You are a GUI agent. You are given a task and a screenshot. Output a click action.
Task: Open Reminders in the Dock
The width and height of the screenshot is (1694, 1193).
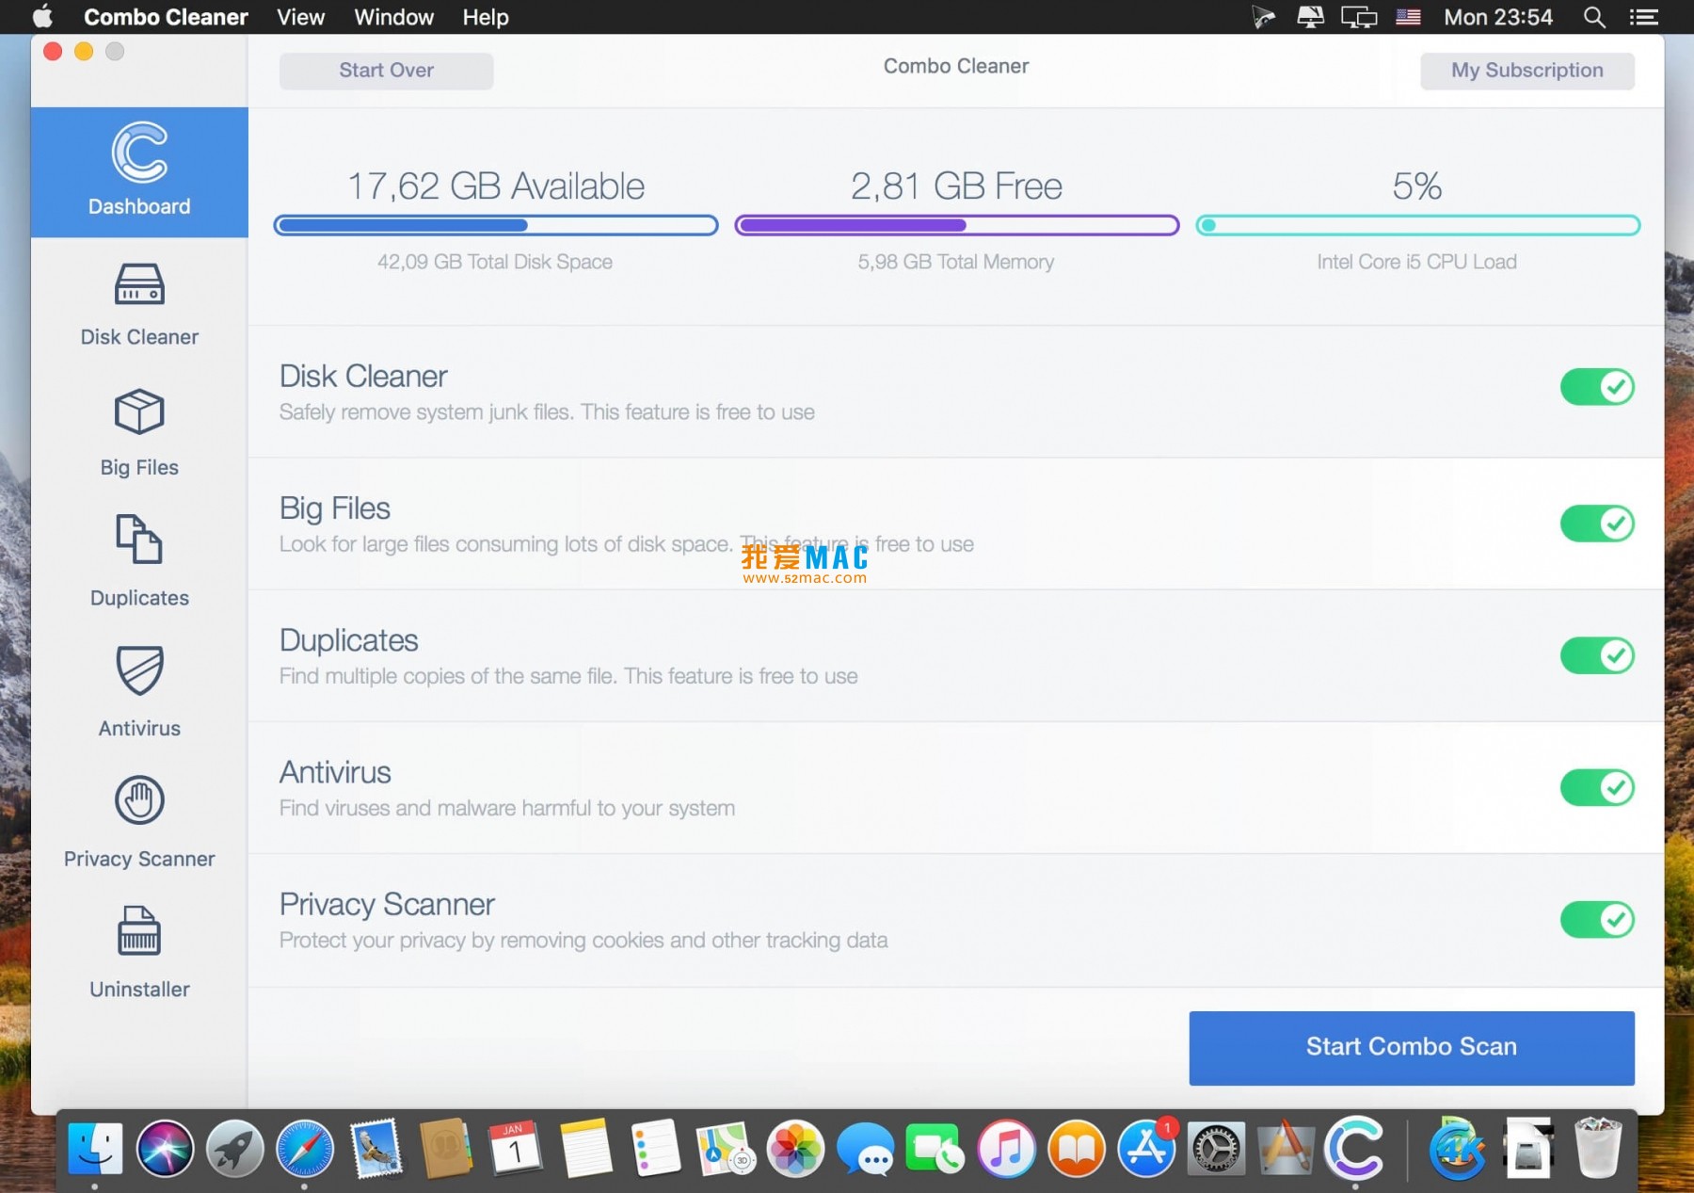[655, 1149]
